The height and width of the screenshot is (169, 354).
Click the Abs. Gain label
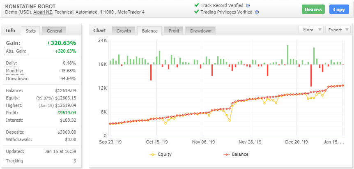[16, 51]
